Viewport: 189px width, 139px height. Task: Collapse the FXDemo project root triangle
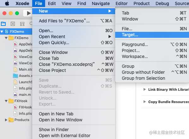coord(2,32)
